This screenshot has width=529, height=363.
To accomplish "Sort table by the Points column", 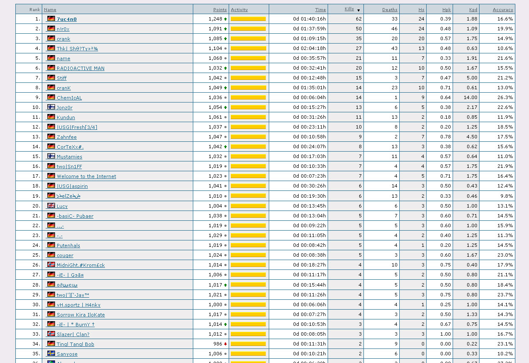I will point(220,9).
